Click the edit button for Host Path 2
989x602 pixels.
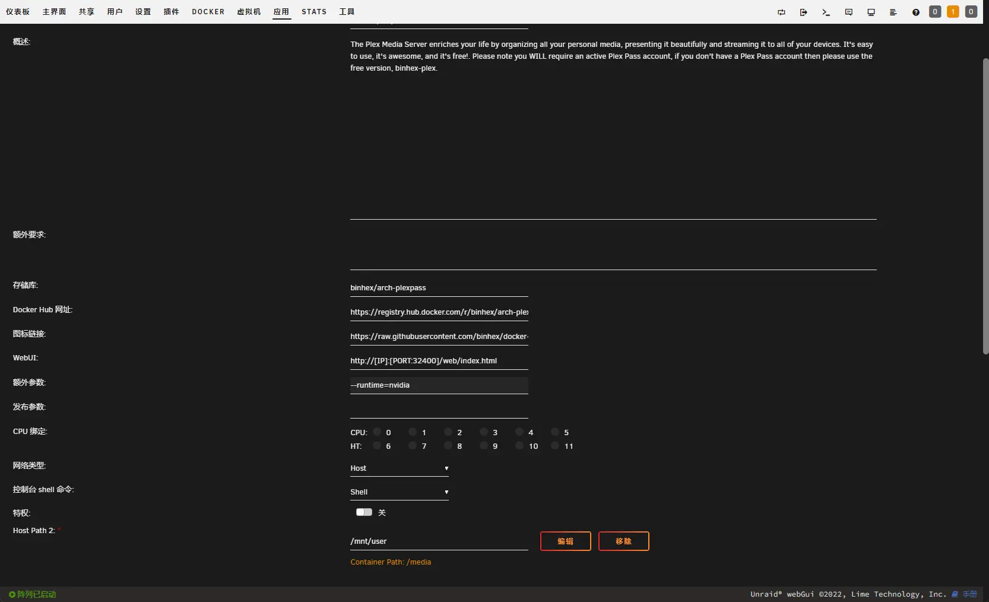(x=565, y=541)
